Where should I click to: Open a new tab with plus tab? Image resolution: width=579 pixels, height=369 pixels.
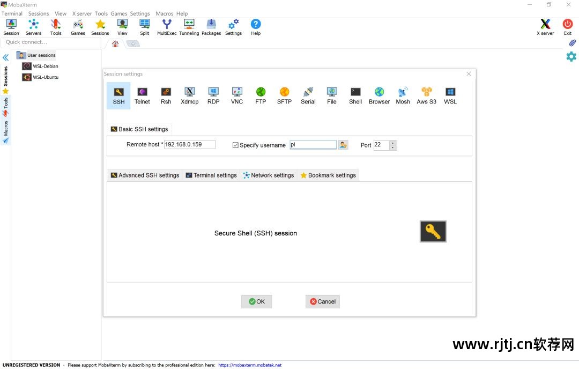[x=133, y=44]
